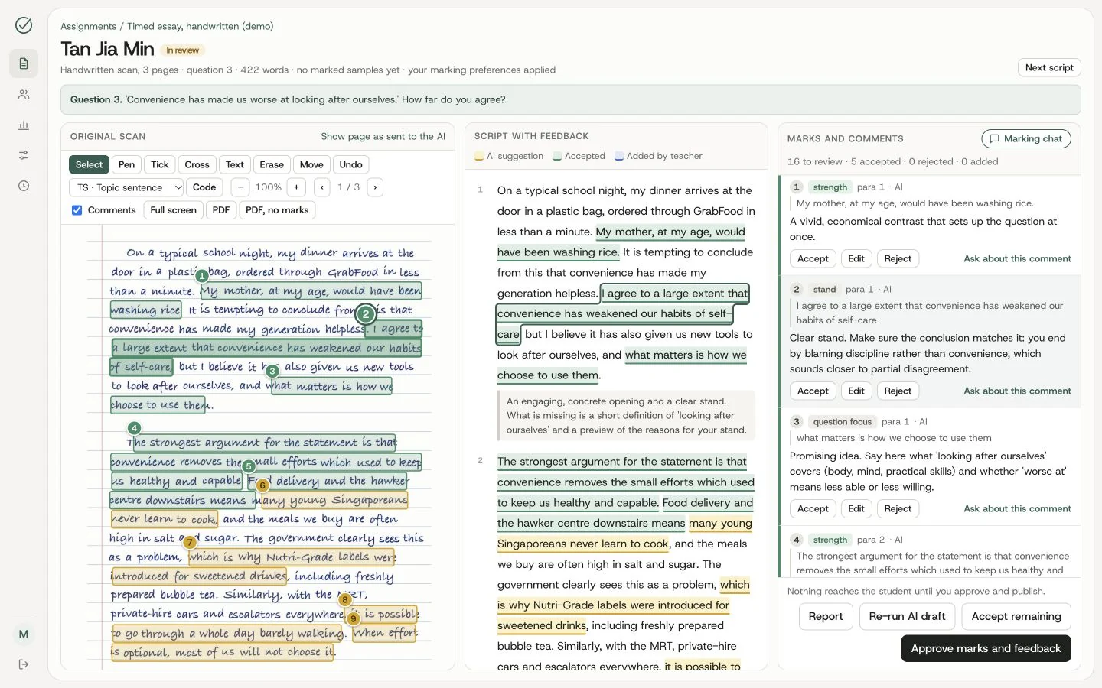Choose the Move tool

(311, 164)
